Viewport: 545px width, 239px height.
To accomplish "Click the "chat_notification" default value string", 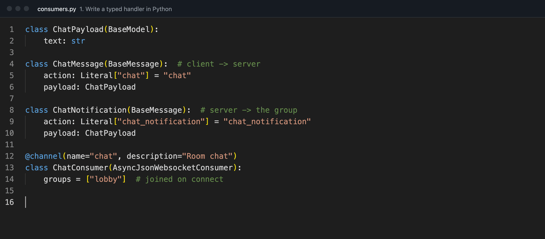I will pos(267,121).
